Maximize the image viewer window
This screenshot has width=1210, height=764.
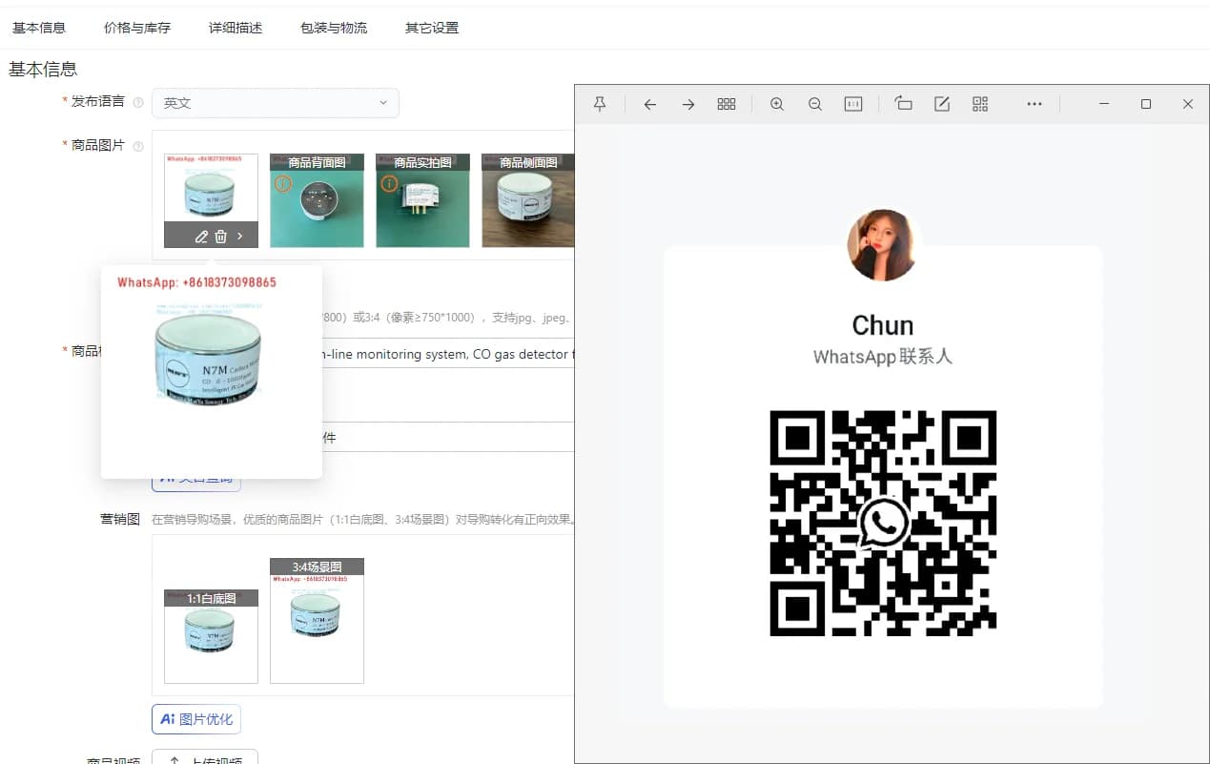coord(1146,104)
